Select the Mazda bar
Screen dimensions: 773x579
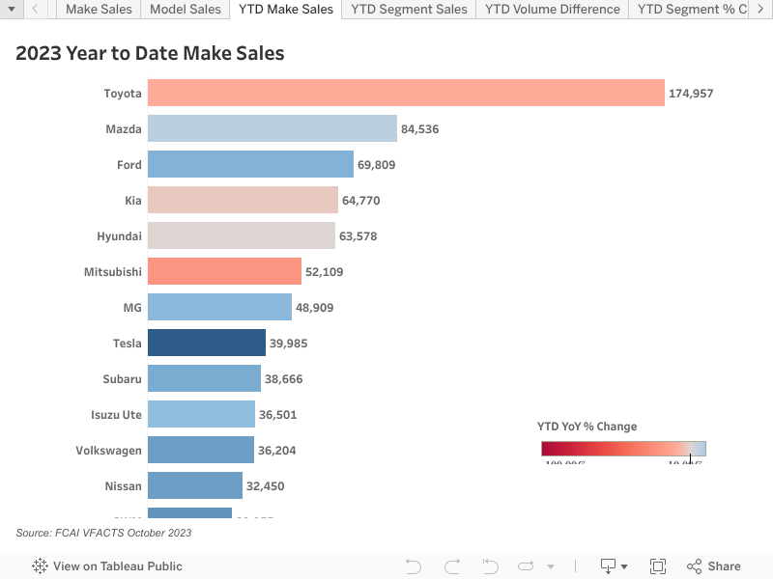click(272, 128)
